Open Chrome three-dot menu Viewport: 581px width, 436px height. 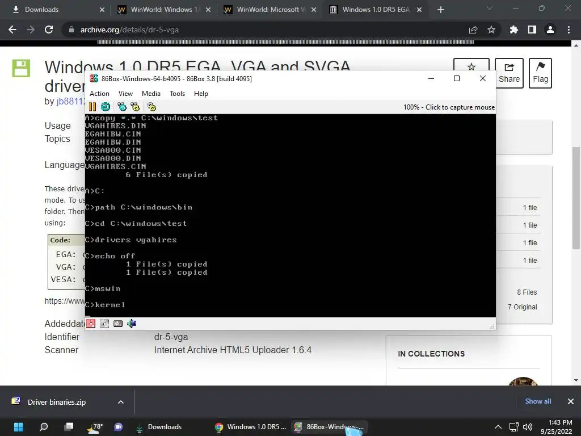point(569,30)
